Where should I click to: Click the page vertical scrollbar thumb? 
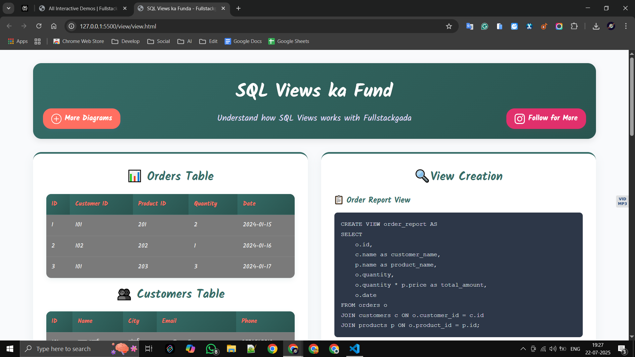632,97
